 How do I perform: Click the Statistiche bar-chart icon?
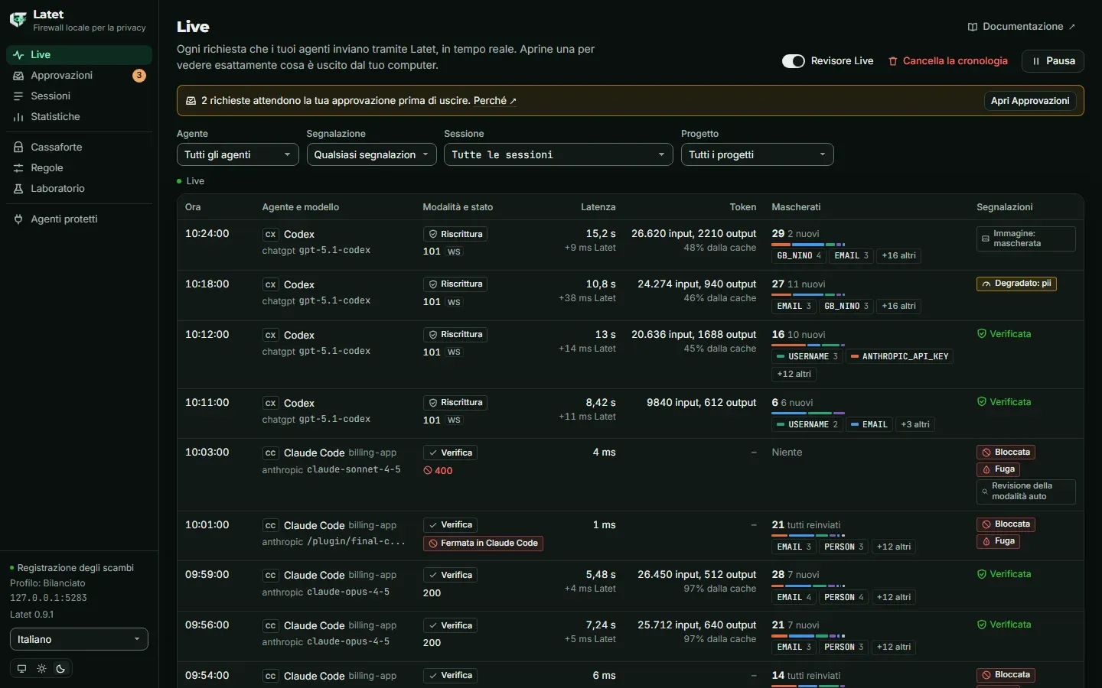pos(18,117)
